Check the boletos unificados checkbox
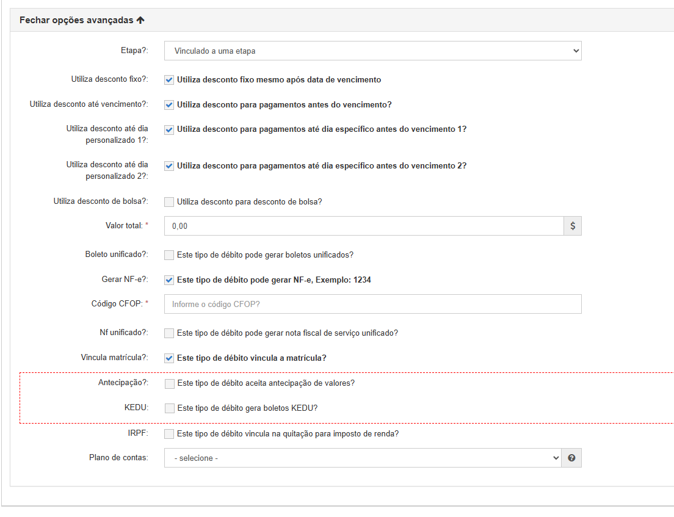The height and width of the screenshot is (517, 674). [x=169, y=255]
